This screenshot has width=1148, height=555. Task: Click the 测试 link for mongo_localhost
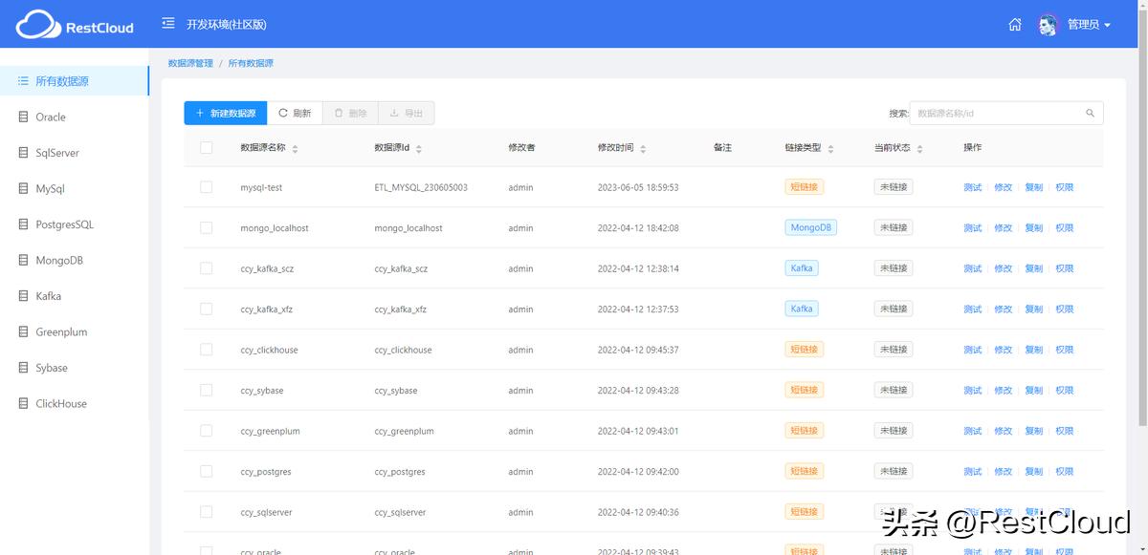(972, 228)
